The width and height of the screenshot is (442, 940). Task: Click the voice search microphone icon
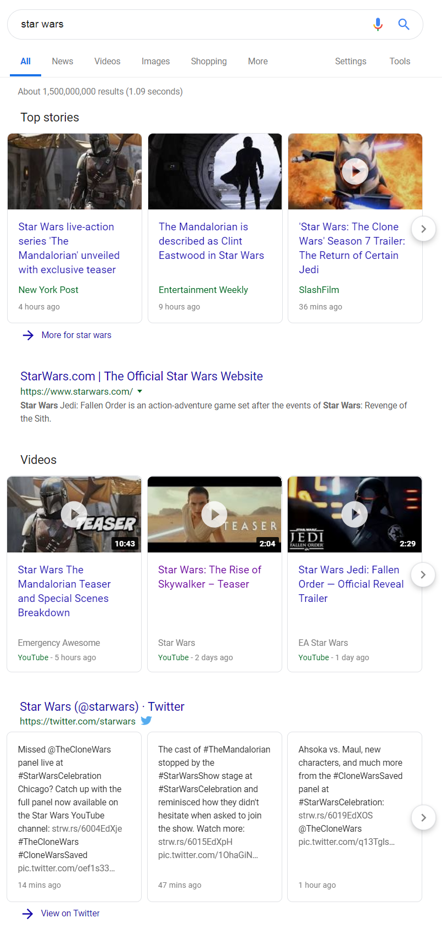[x=378, y=24]
